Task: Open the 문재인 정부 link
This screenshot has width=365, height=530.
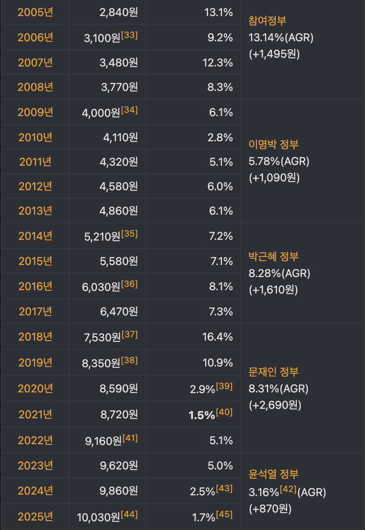Action: [273, 372]
